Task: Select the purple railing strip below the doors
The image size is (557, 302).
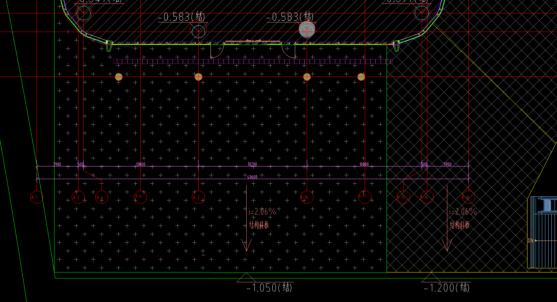Action: pos(253,61)
